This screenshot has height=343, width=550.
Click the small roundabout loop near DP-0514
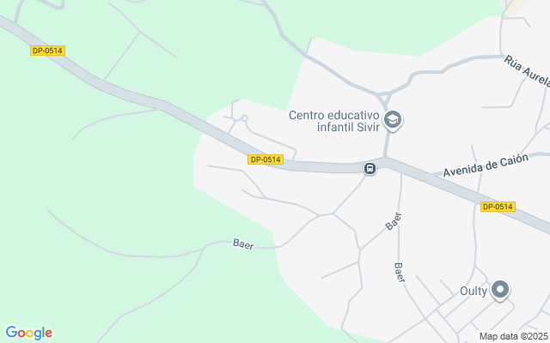[x=244, y=118]
